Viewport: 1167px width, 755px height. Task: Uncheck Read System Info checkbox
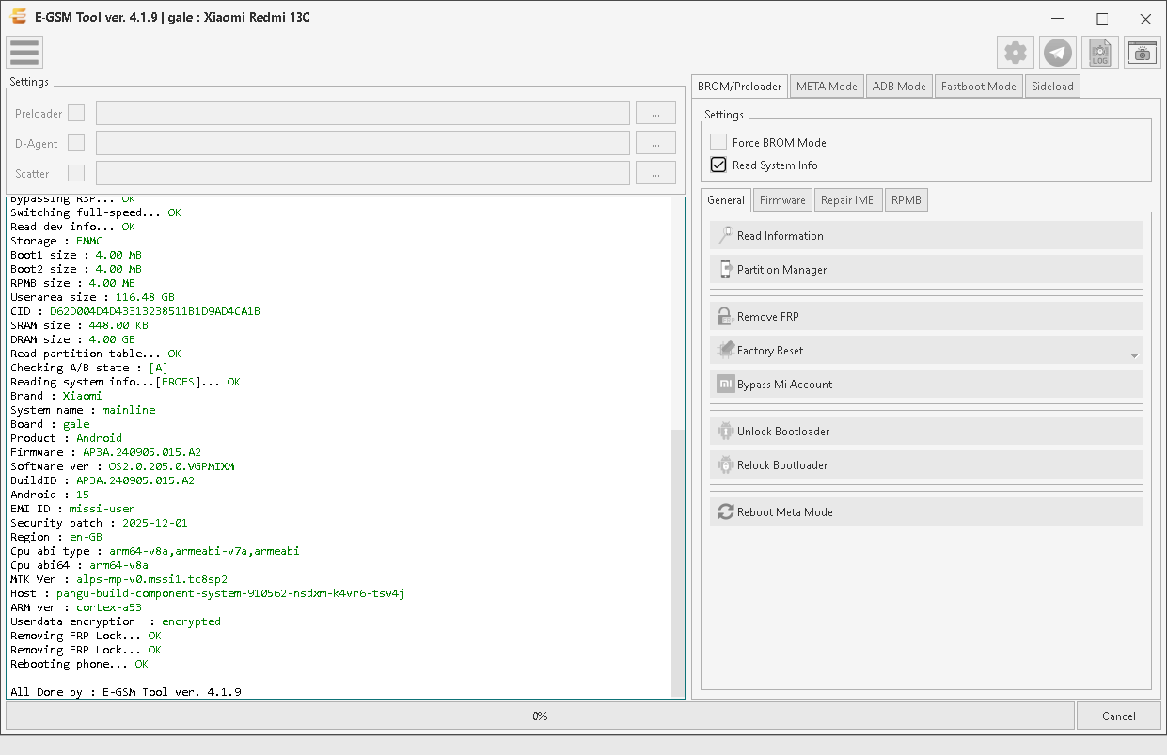[718, 165]
